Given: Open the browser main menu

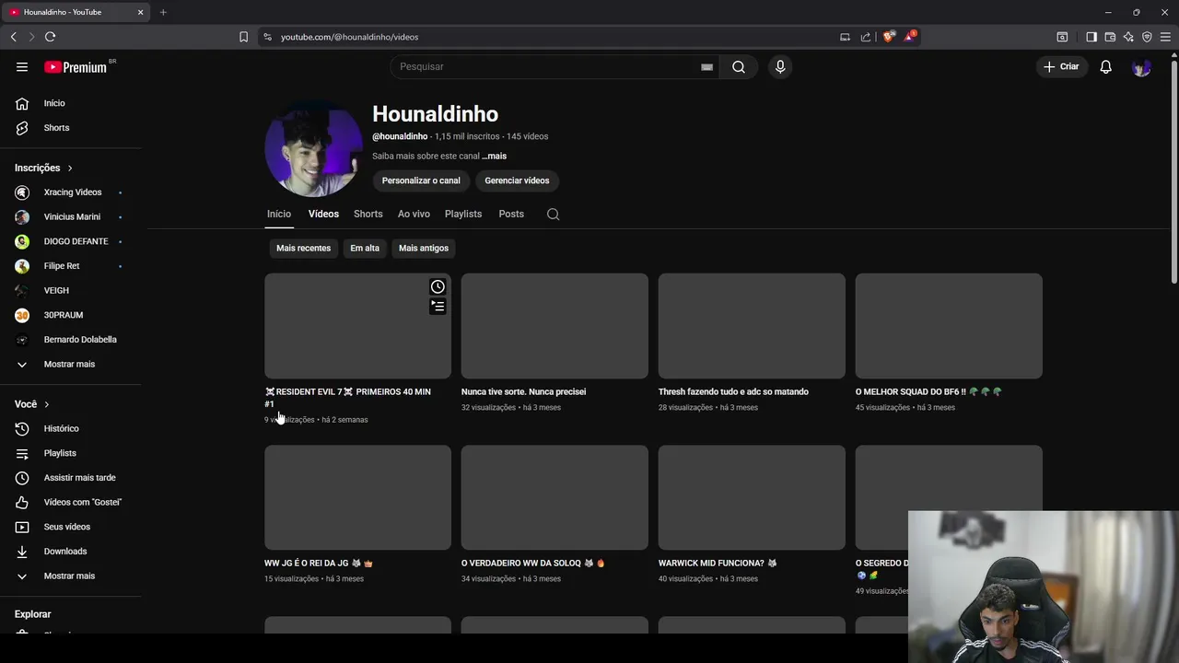Looking at the screenshot, I should 1166,37.
